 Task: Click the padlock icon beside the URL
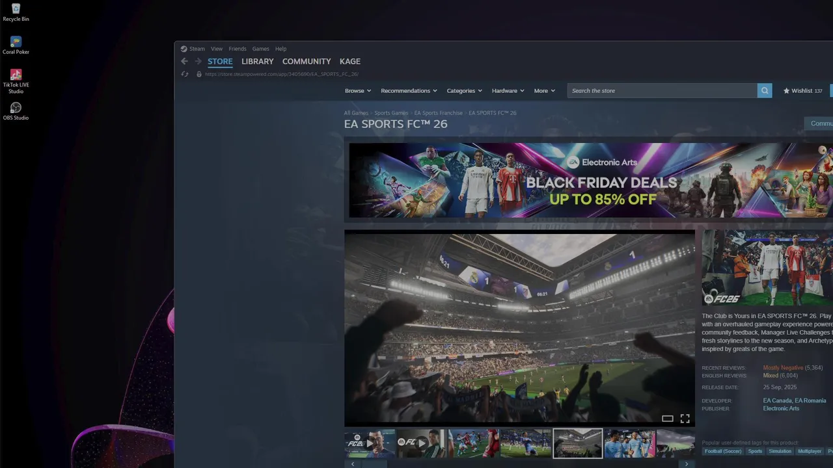coord(199,74)
